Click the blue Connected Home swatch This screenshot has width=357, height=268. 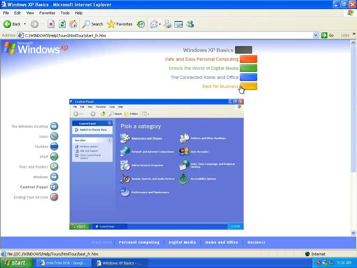248,77
